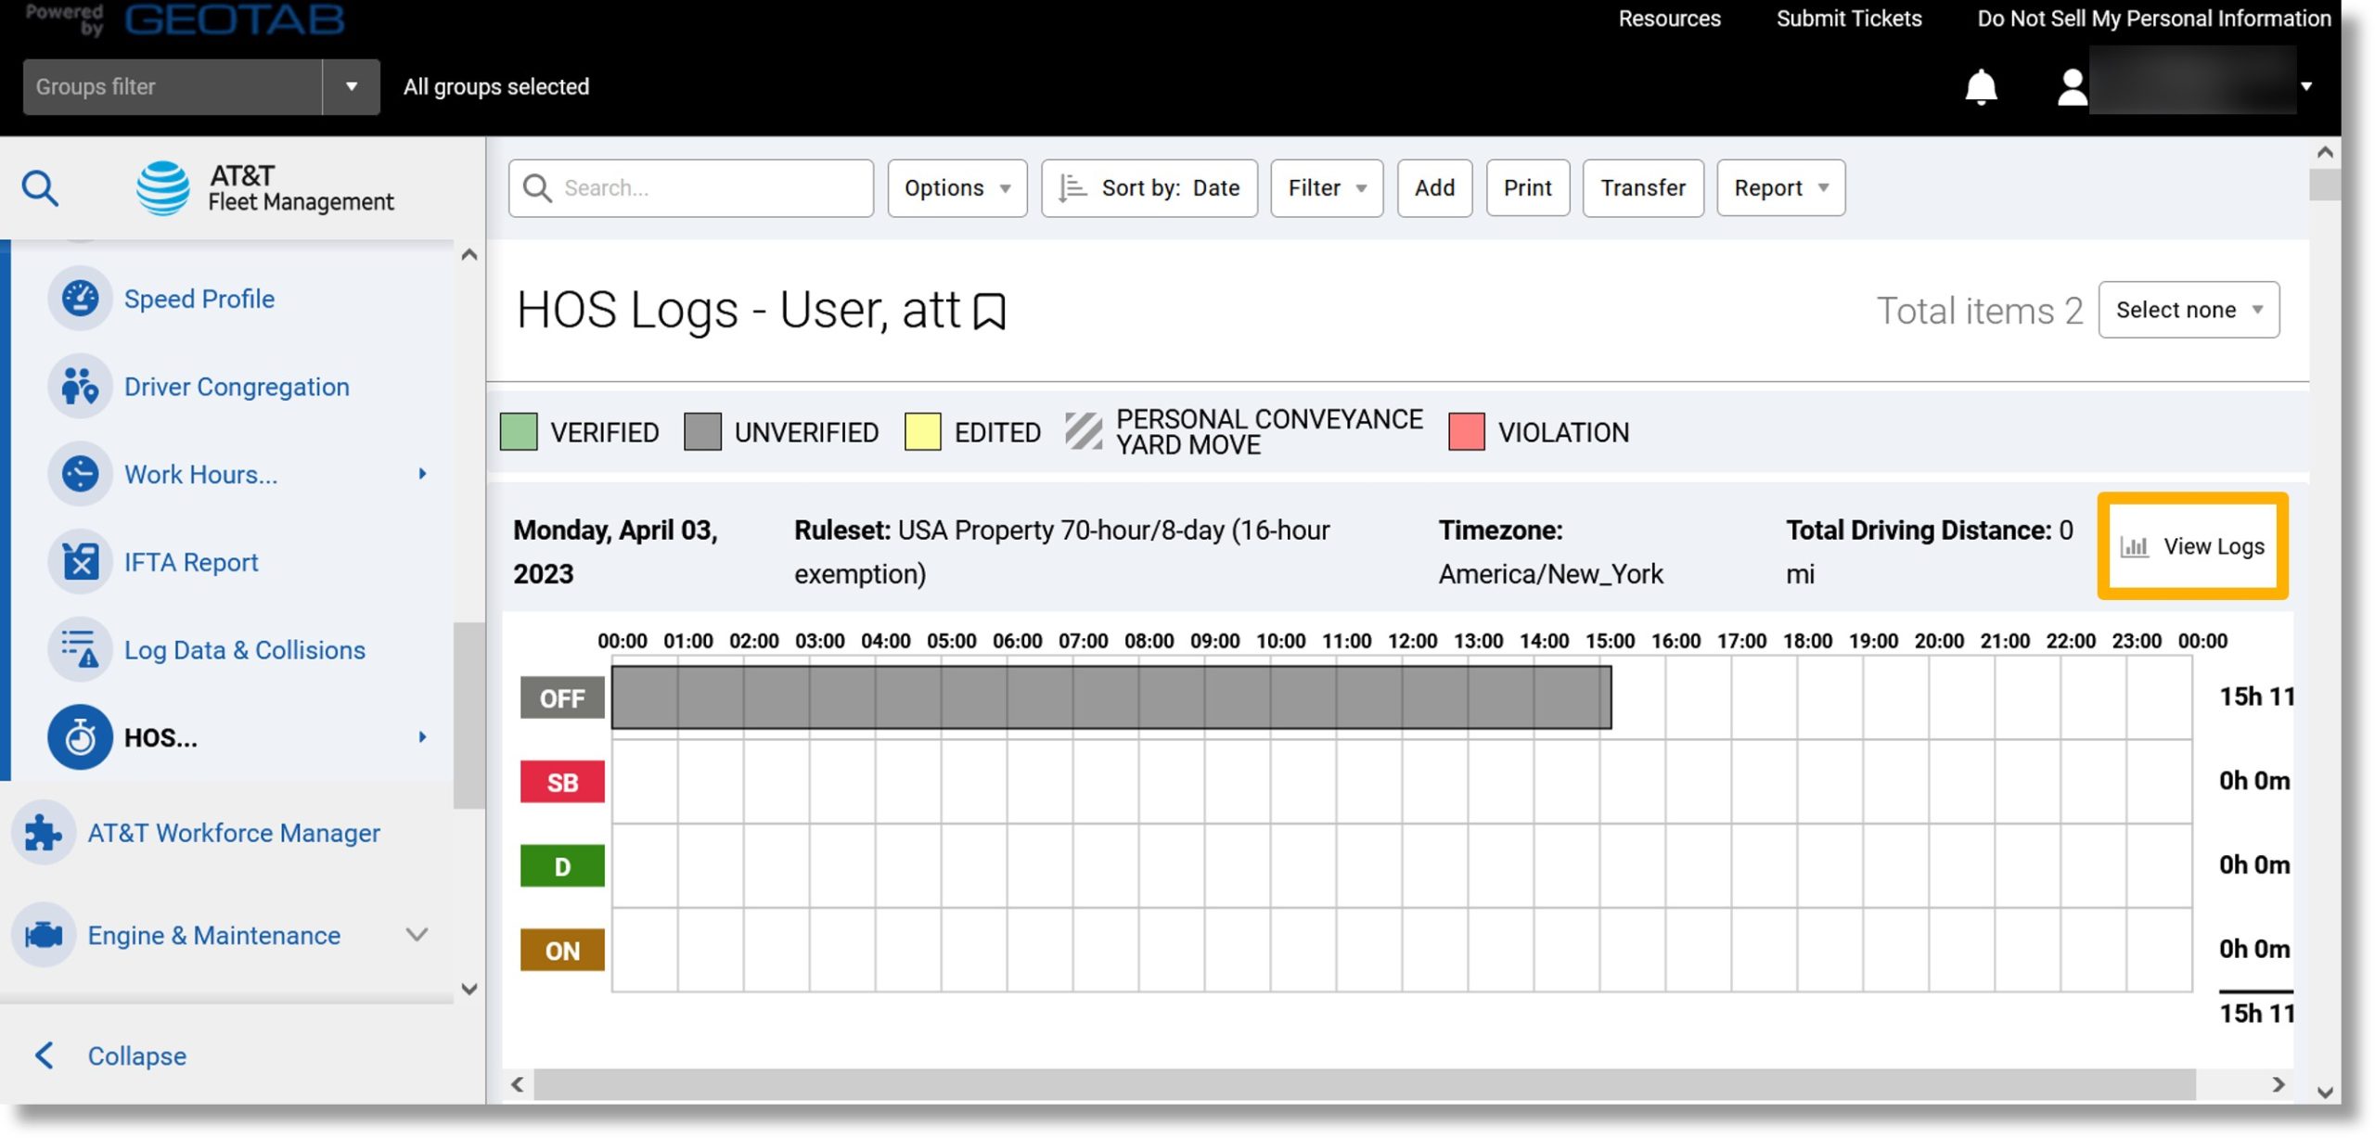This screenshot has height=1138, width=2375.
Task: Open the Groups filter dropdown arrow
Action: click(x=352, y=87)
